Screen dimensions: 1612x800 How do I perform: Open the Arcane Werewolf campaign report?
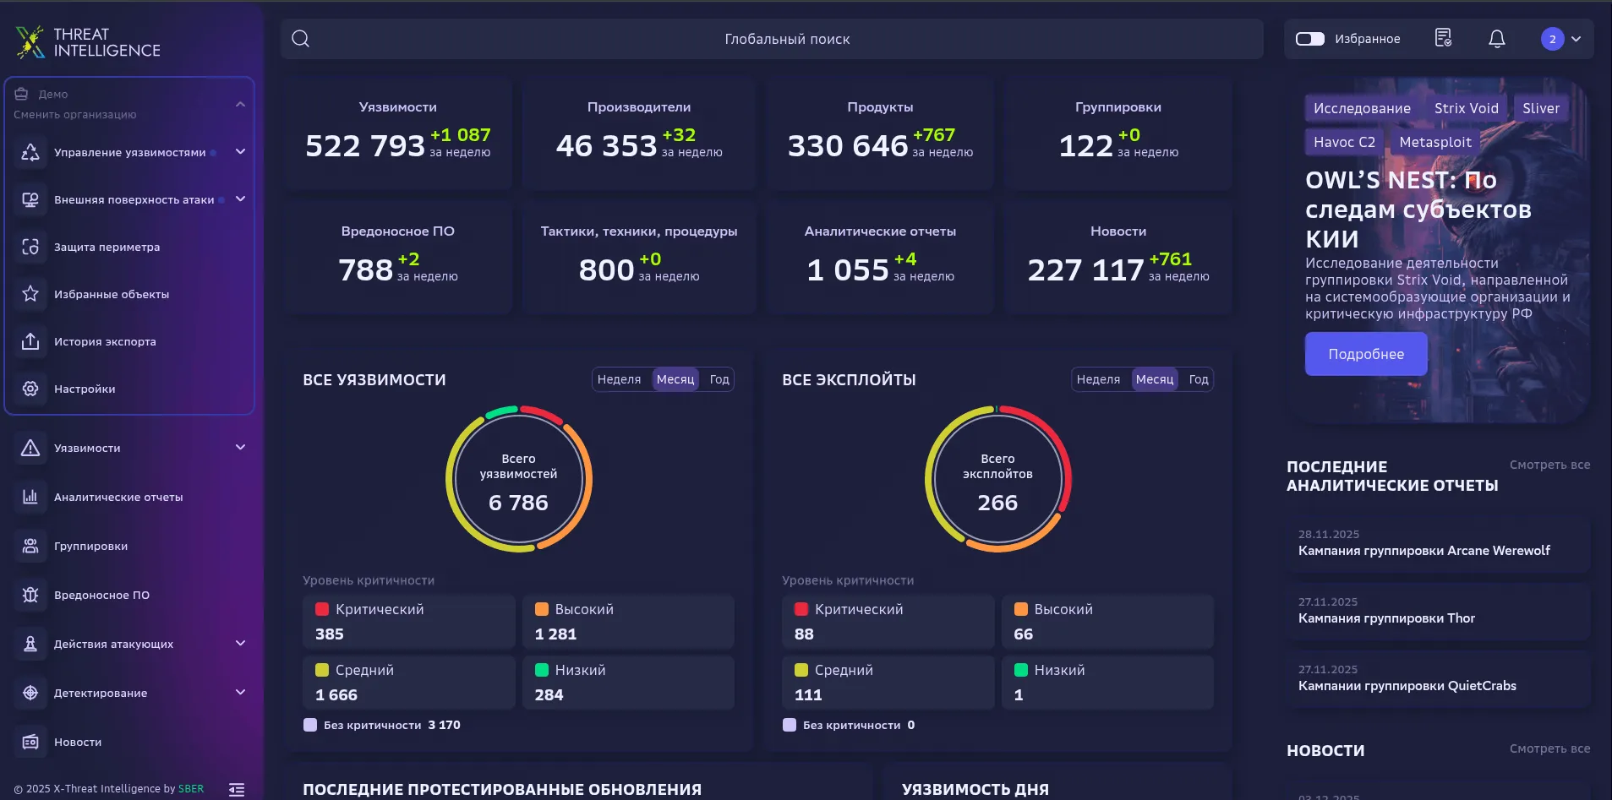click(1423, 551)
